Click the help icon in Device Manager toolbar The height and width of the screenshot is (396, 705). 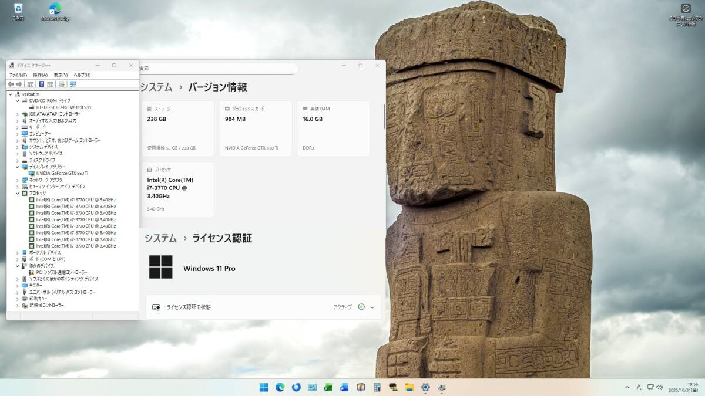pos(42,84)
